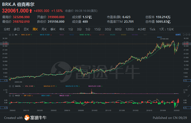Choose the 1分 interval
191x123 pixels.
coord(71,29)
